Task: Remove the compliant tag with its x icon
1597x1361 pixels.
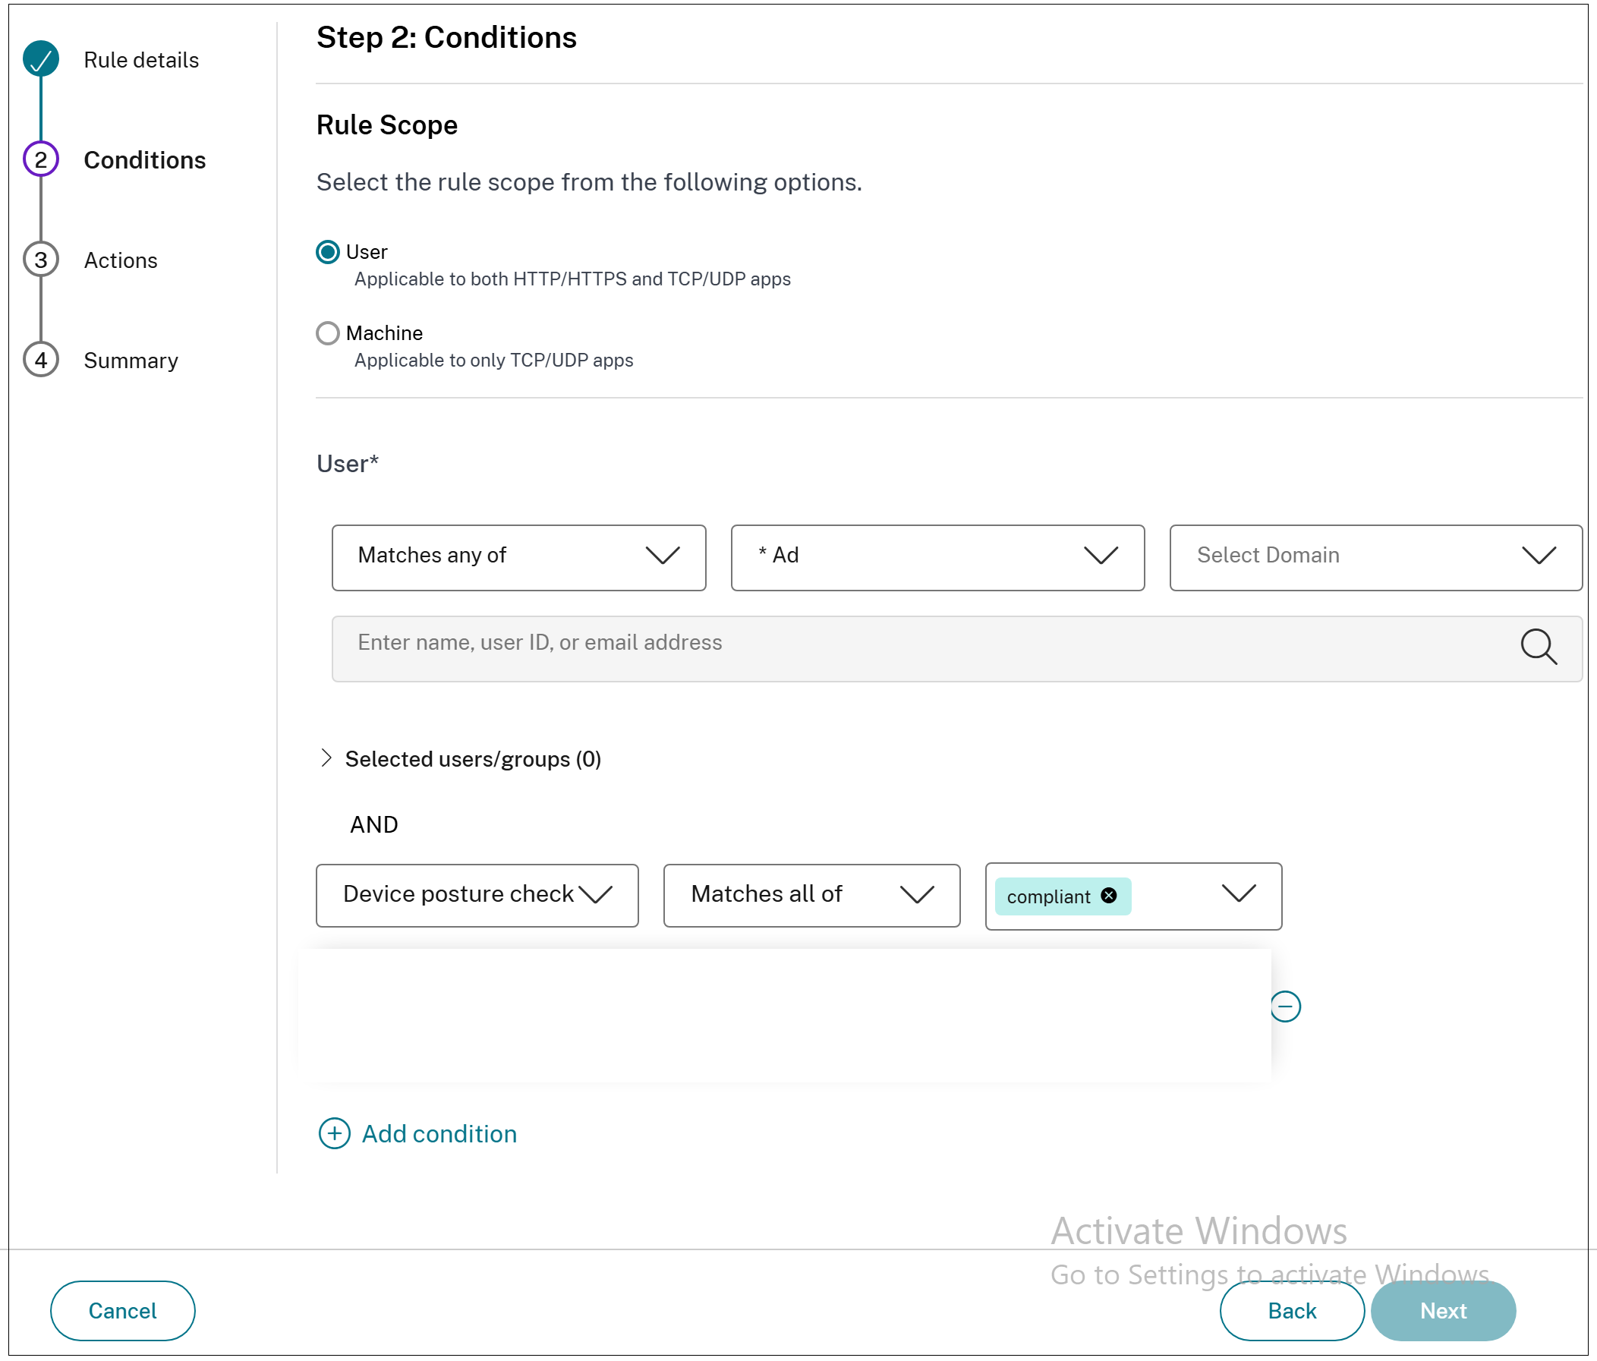Action: [1108, 896]
